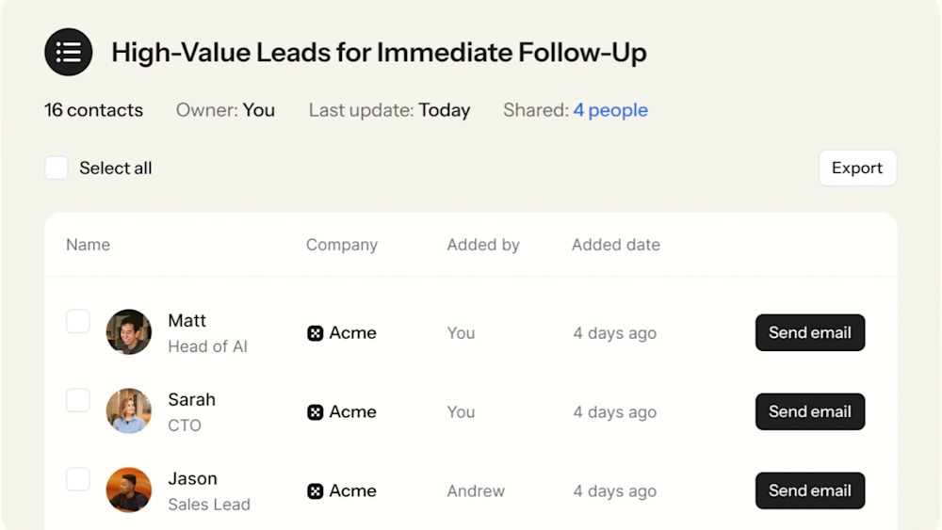This screenshot has width=942, height=530.
Task: Click the Acme logo icon in Jason's row
Action: [316, 491]
